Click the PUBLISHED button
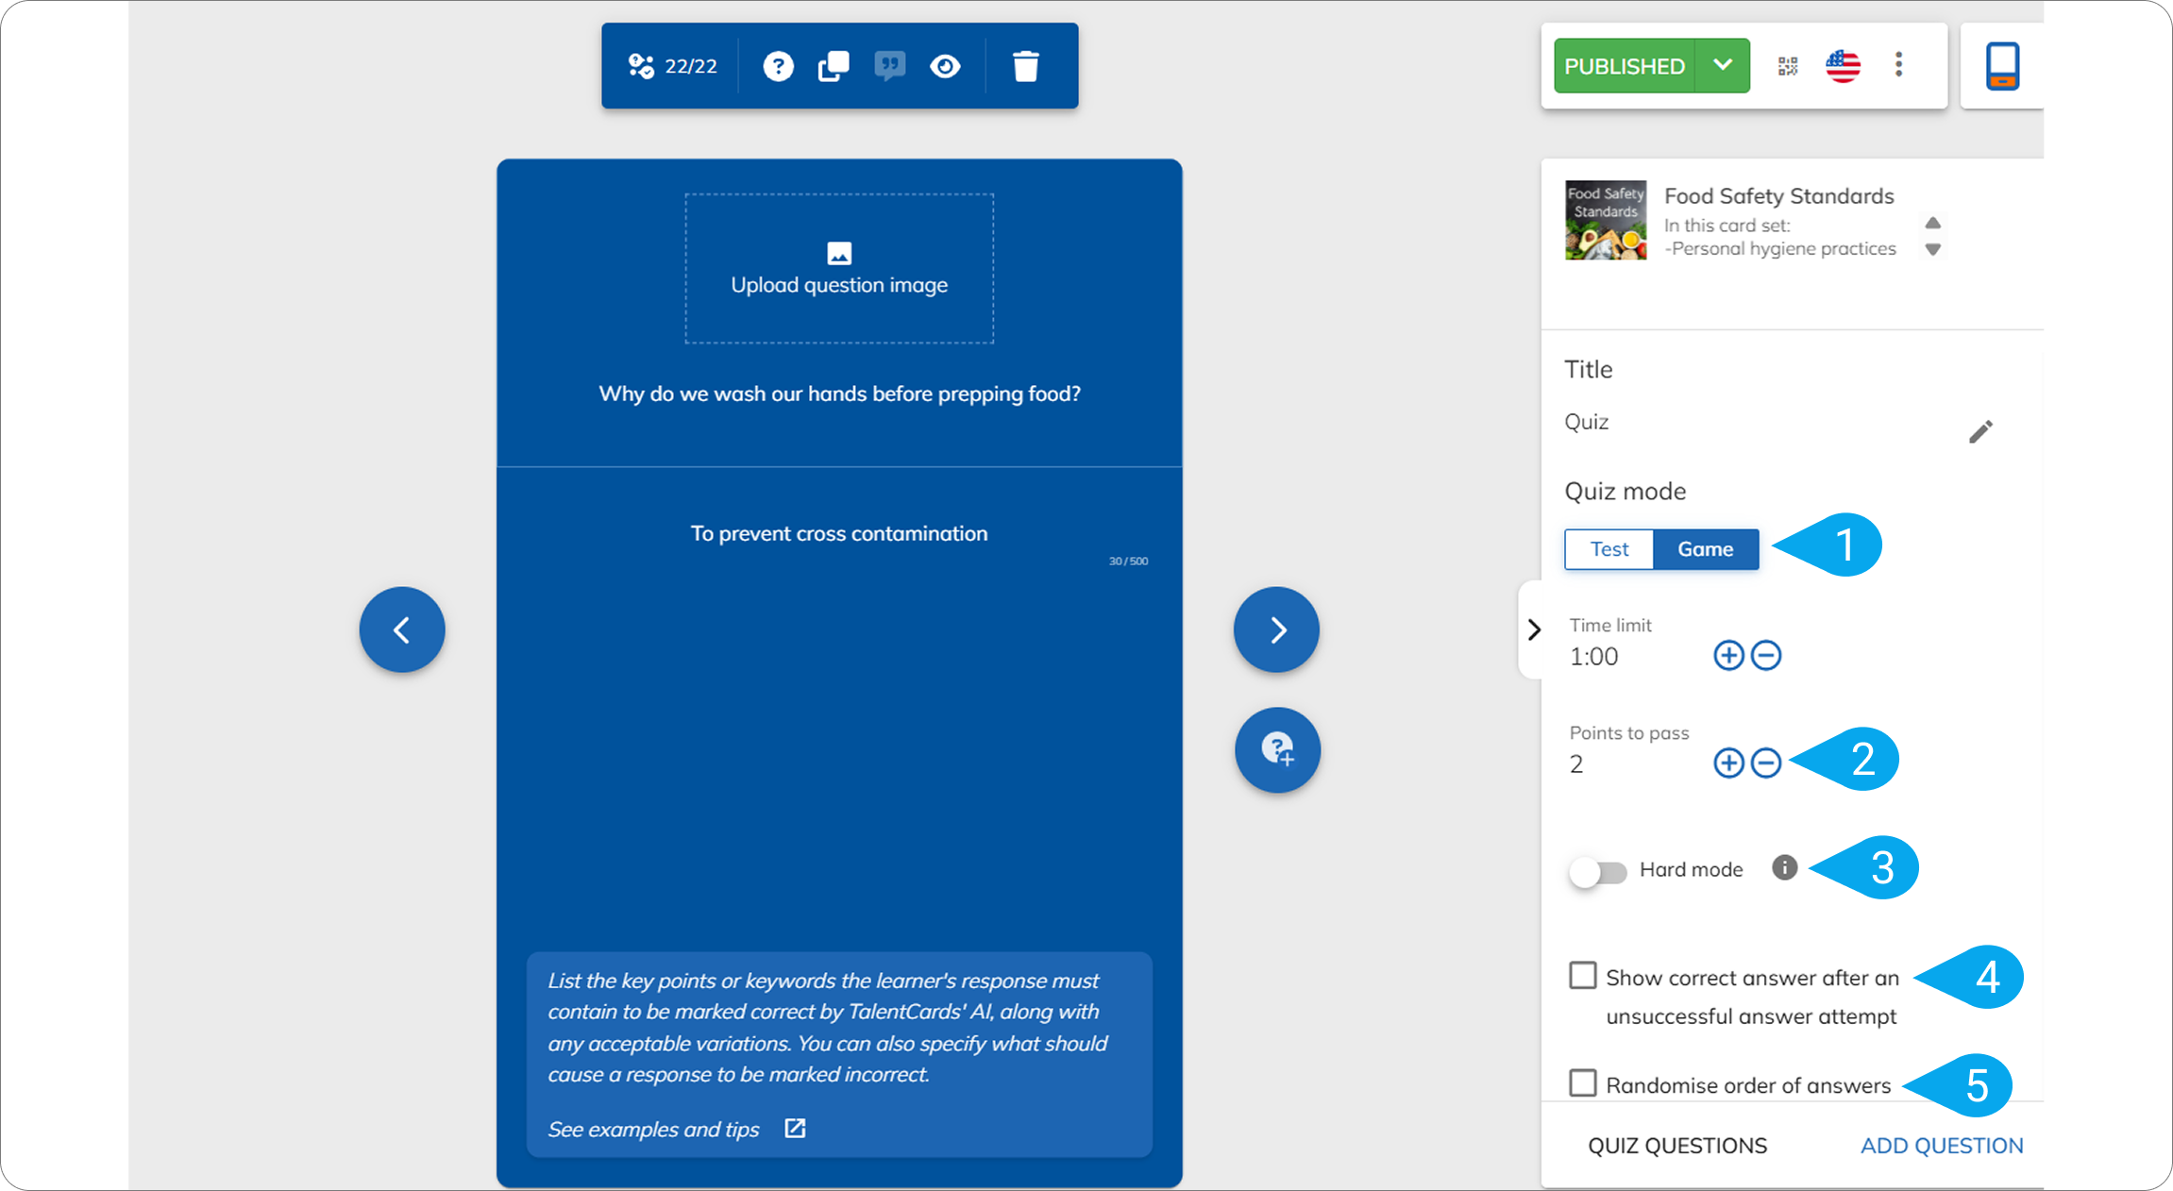This screenshot has width=2173, height=1191. tap(1625, 66)
